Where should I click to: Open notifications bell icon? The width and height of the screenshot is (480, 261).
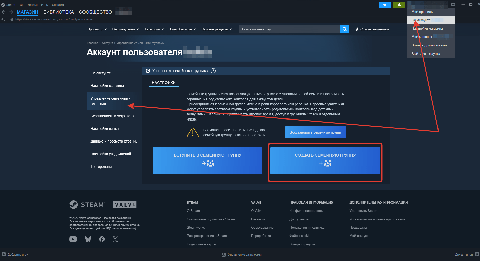click(399, 5)
